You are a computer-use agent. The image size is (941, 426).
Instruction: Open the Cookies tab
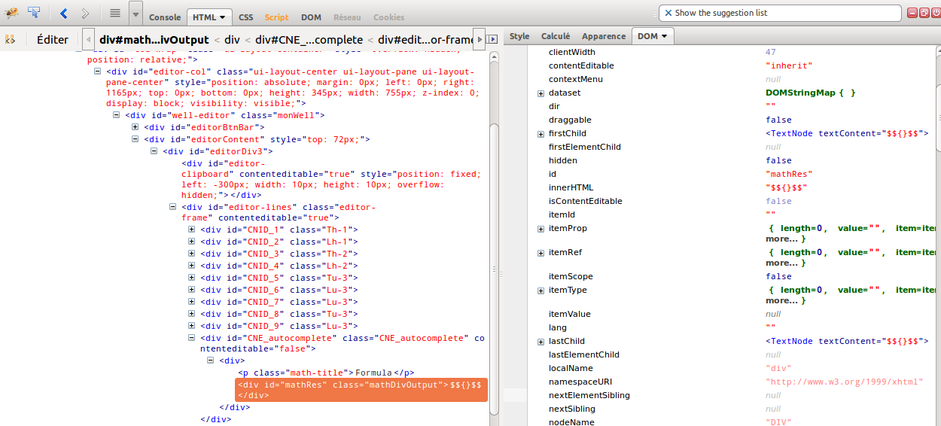pyautogui.click(x=388, y=17)
